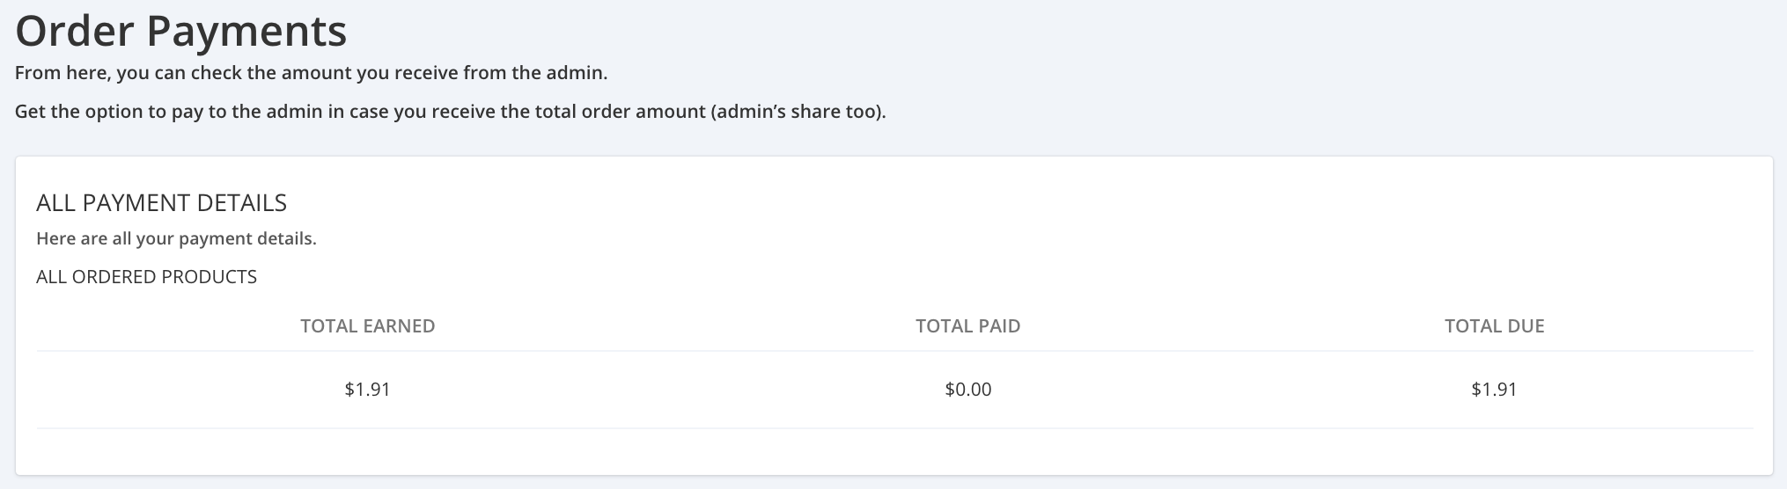Click the word Payments in page title

[246, 33]
